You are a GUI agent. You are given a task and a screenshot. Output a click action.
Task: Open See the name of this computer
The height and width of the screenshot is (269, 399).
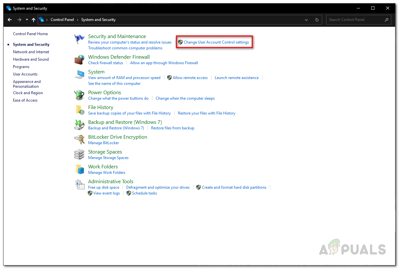[114, 84]
